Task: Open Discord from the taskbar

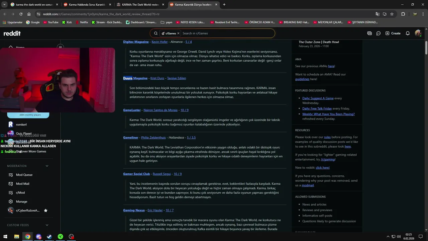Action: click(x=38, y=237)
